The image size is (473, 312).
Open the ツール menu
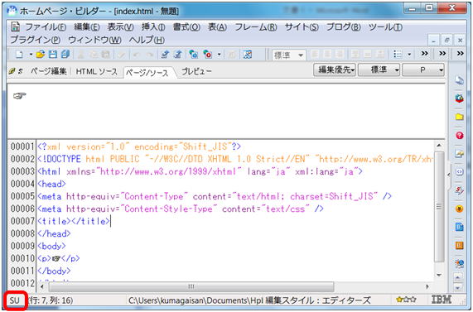385,27
